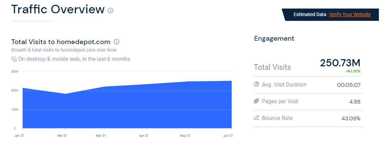Image resolution: width=383 pixels, height=146 pixels.
Task: Click the Apr '21 axis label
Action: click(143, 136)
